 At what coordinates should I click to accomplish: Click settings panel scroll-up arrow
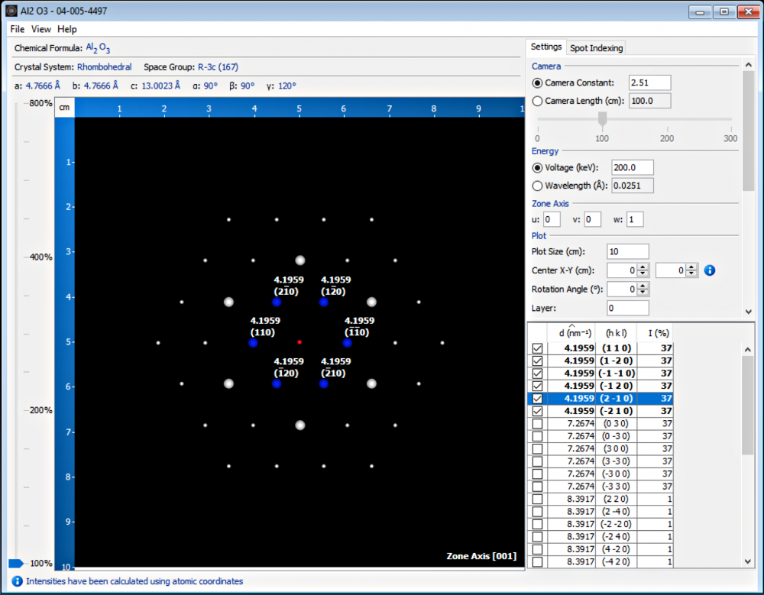(x=749, y=64)
